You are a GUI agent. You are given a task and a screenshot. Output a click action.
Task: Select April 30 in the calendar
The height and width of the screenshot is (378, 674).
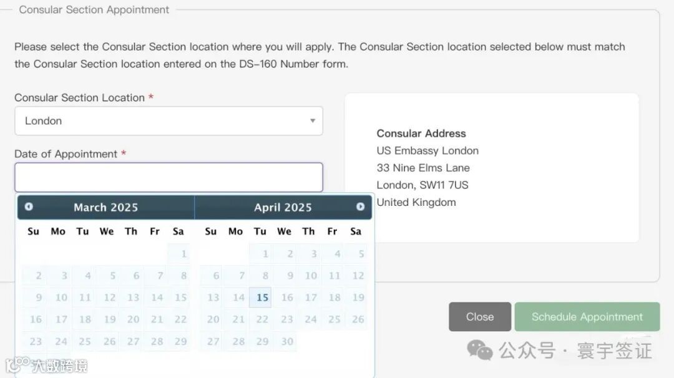tap(286, 341)
